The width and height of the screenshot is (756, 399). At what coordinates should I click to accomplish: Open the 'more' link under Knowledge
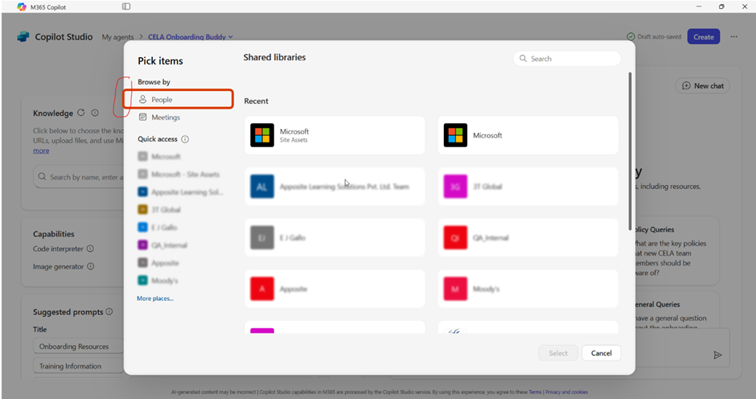pos(41,150)
